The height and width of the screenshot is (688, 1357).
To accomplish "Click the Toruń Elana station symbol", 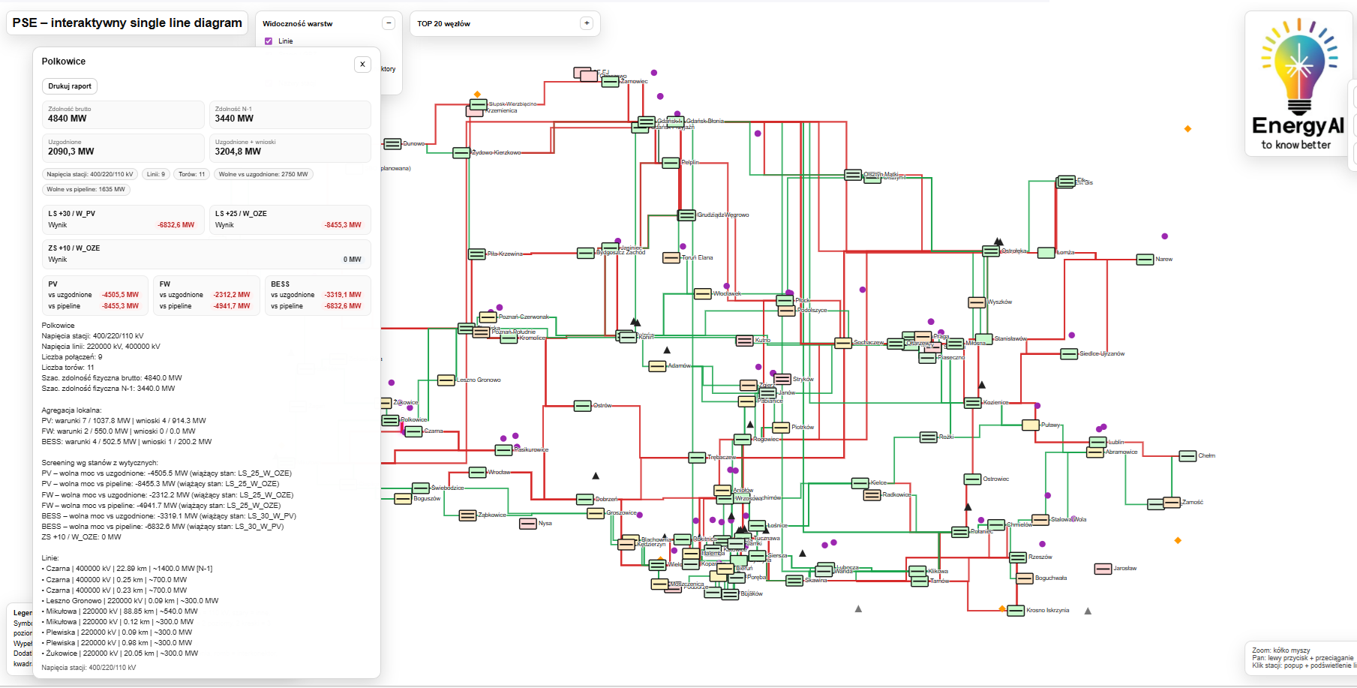I will point(671,258).
